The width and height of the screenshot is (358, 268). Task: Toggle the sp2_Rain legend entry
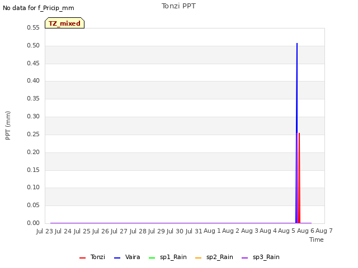214,257
